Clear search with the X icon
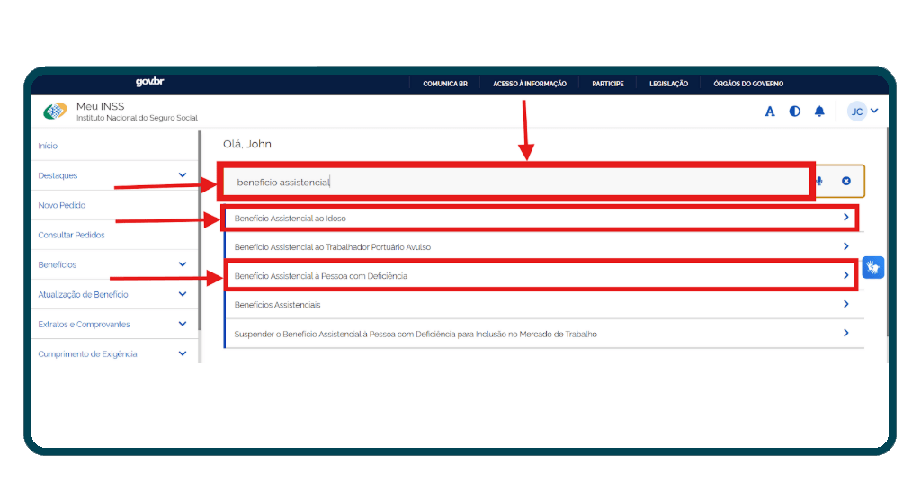The height and width of the screenshot is (482, 921). click(846, 182)
